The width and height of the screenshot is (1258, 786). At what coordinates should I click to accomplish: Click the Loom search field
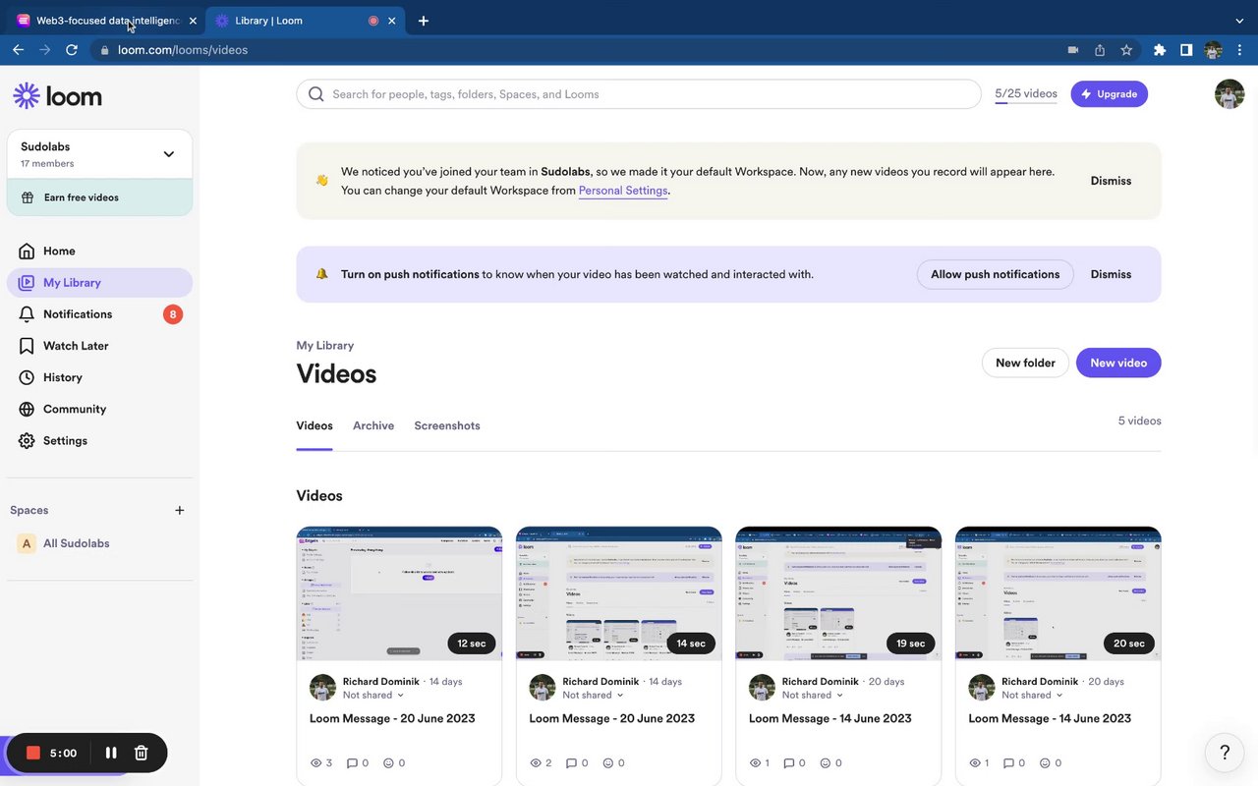pyautogui.click(x=639, y=94)
